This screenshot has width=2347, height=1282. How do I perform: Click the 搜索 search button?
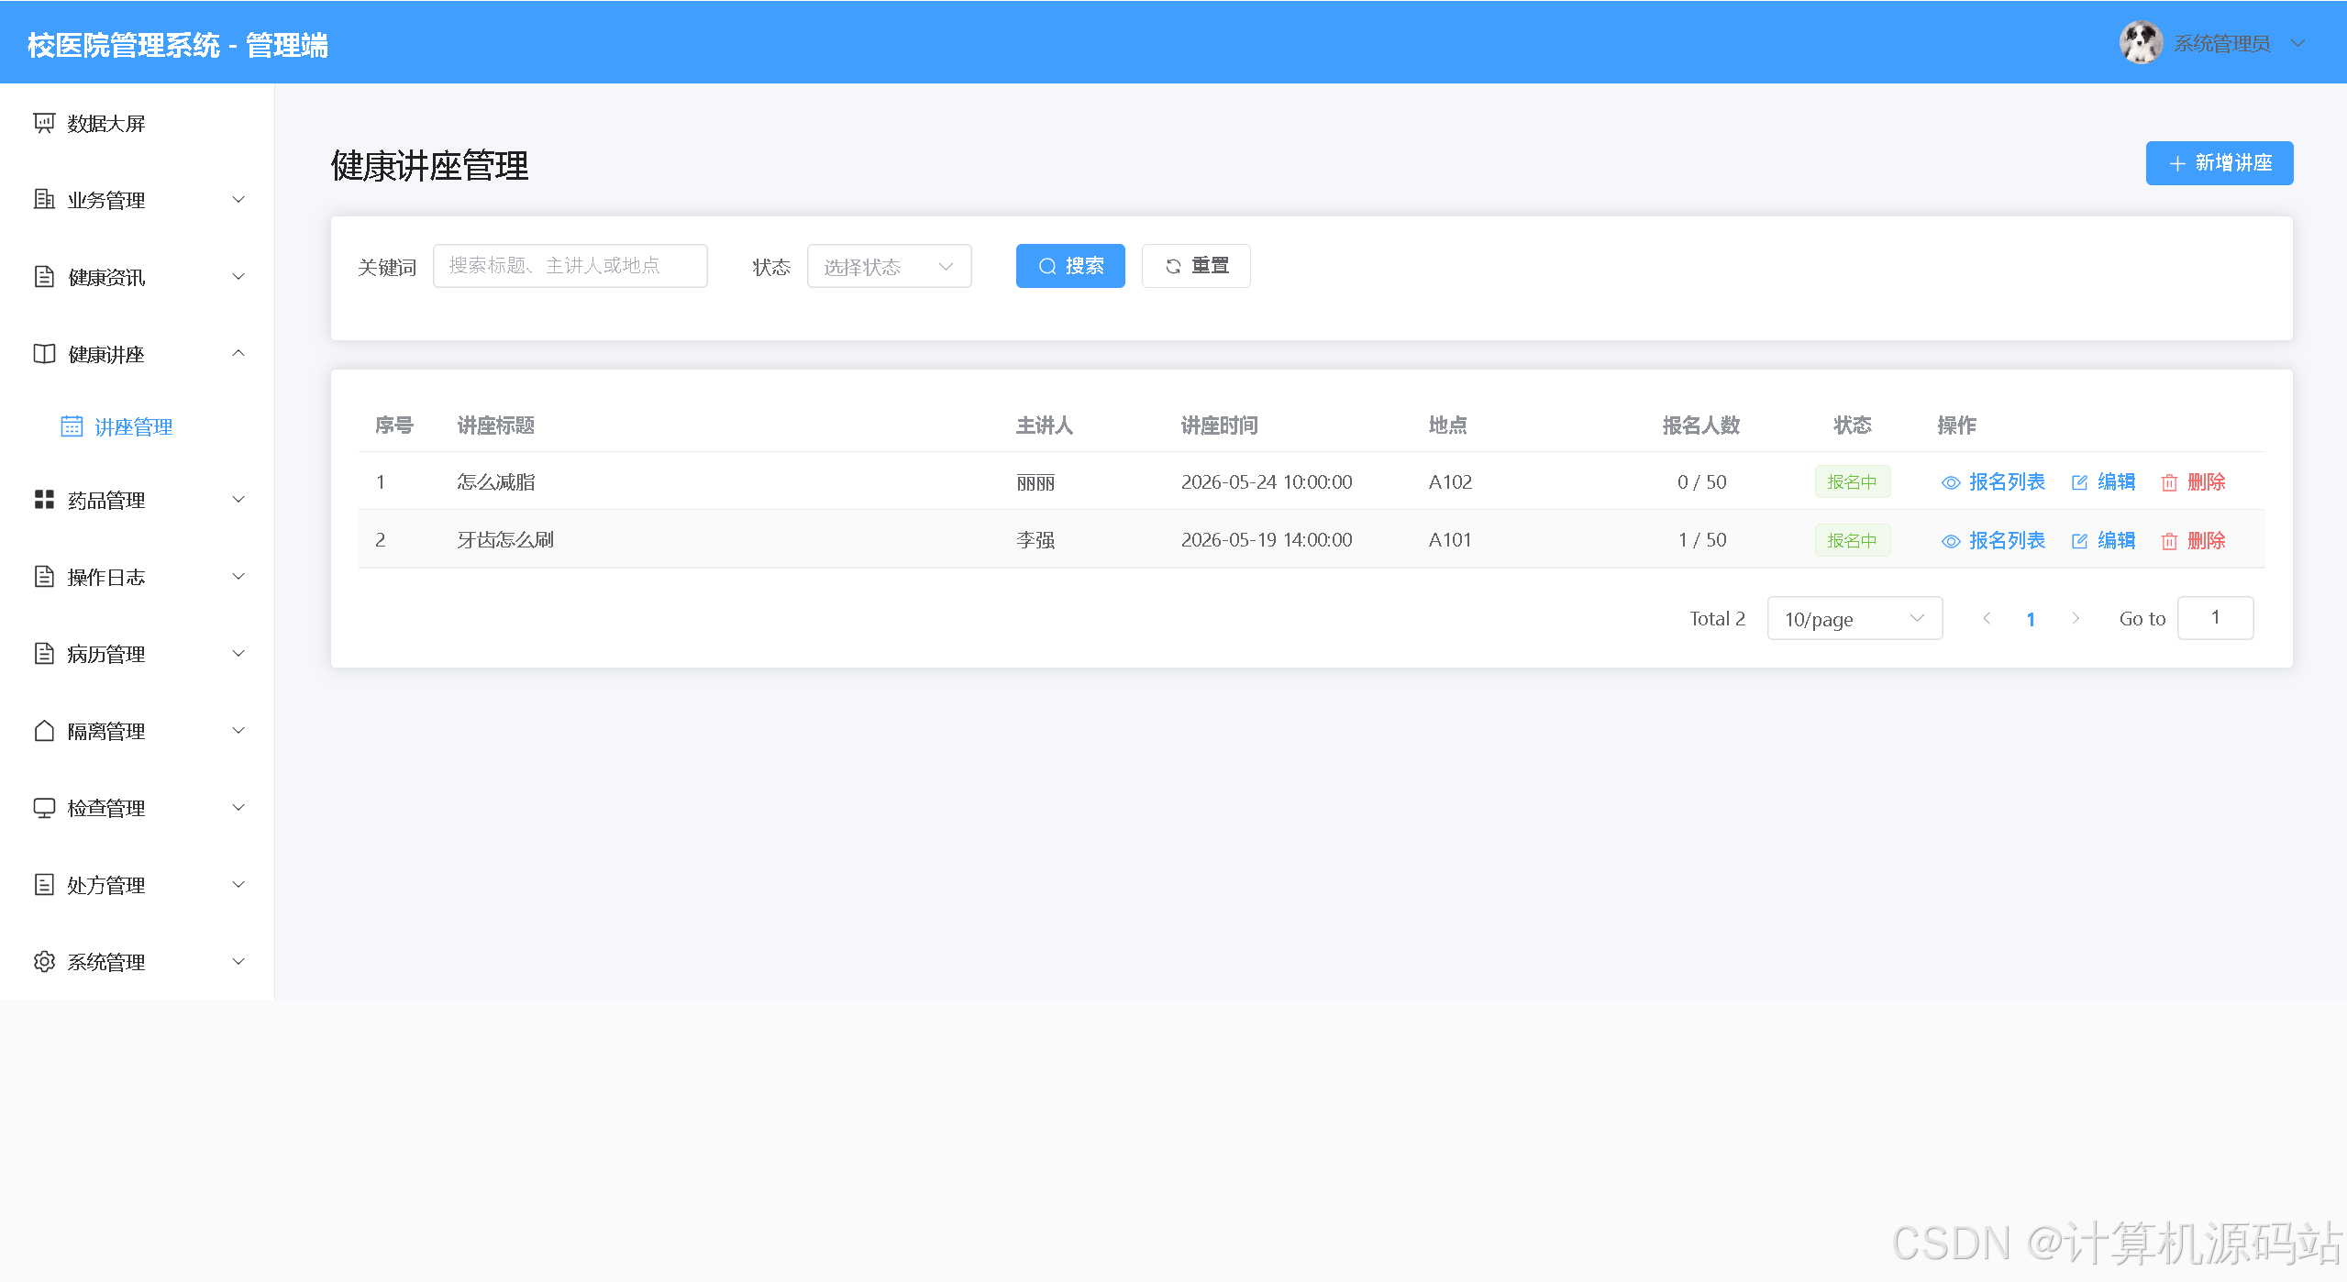(1070, 266)
